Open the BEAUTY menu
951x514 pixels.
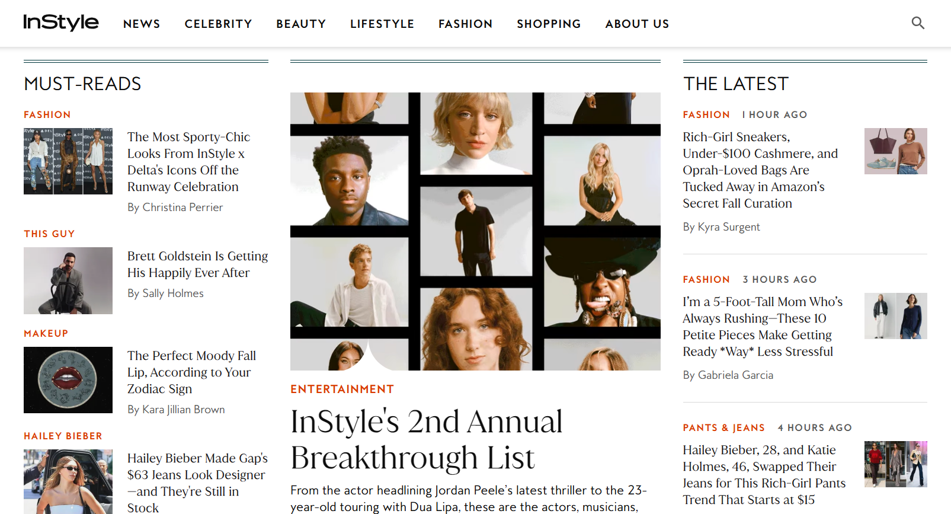click(301, 24)
